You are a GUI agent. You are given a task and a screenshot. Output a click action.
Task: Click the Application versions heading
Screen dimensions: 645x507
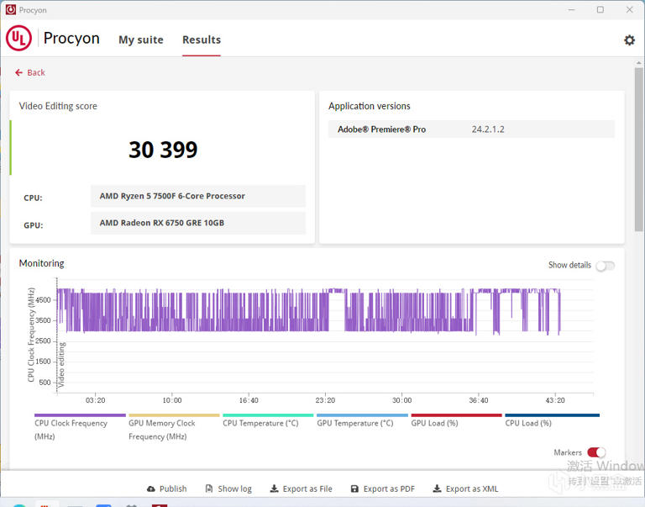(x=369, y=106)
